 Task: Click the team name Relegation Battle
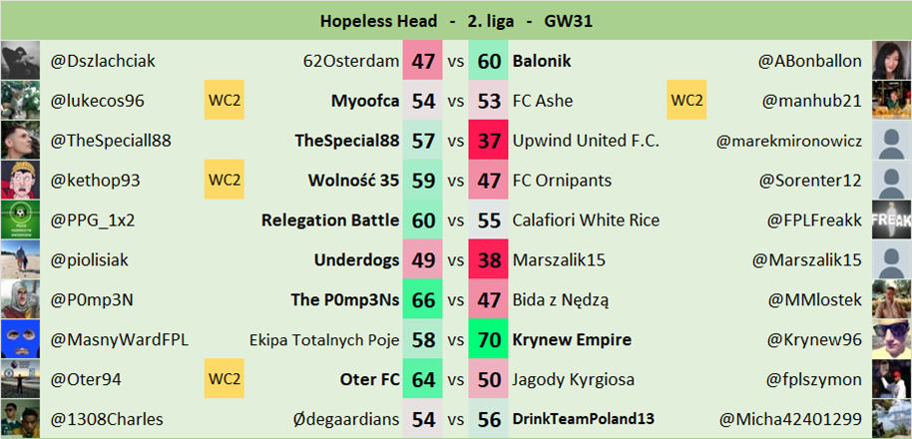pyautogui.click(x=330, y=220)
